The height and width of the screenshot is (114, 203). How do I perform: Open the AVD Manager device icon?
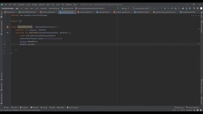pos(187,8)
